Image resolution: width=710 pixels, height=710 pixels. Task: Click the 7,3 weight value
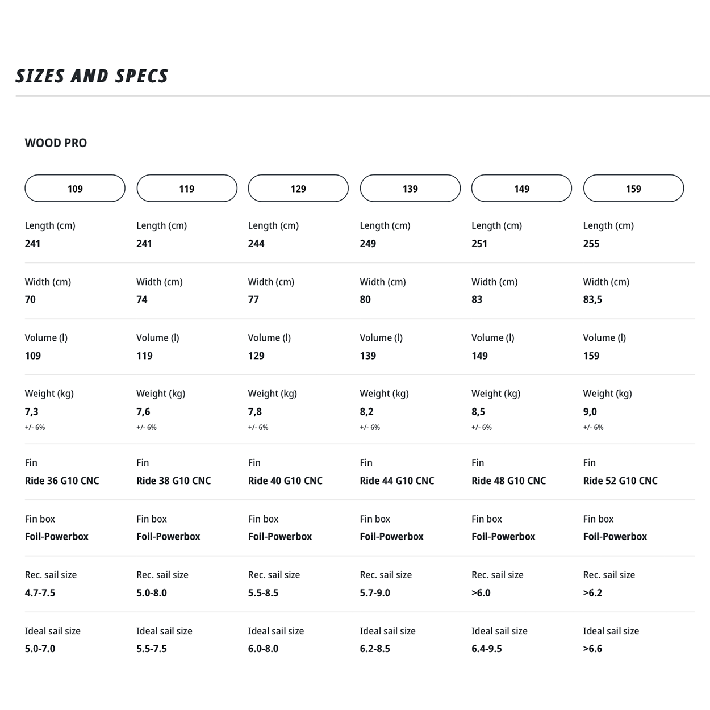point(32,411)
